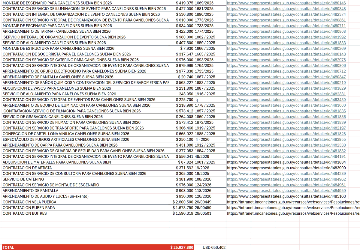The image size is (360, 250).
Task: Select the ARRENDAMIENTO DE AUDIO Y LUCES cell
Action: (85, 196)
